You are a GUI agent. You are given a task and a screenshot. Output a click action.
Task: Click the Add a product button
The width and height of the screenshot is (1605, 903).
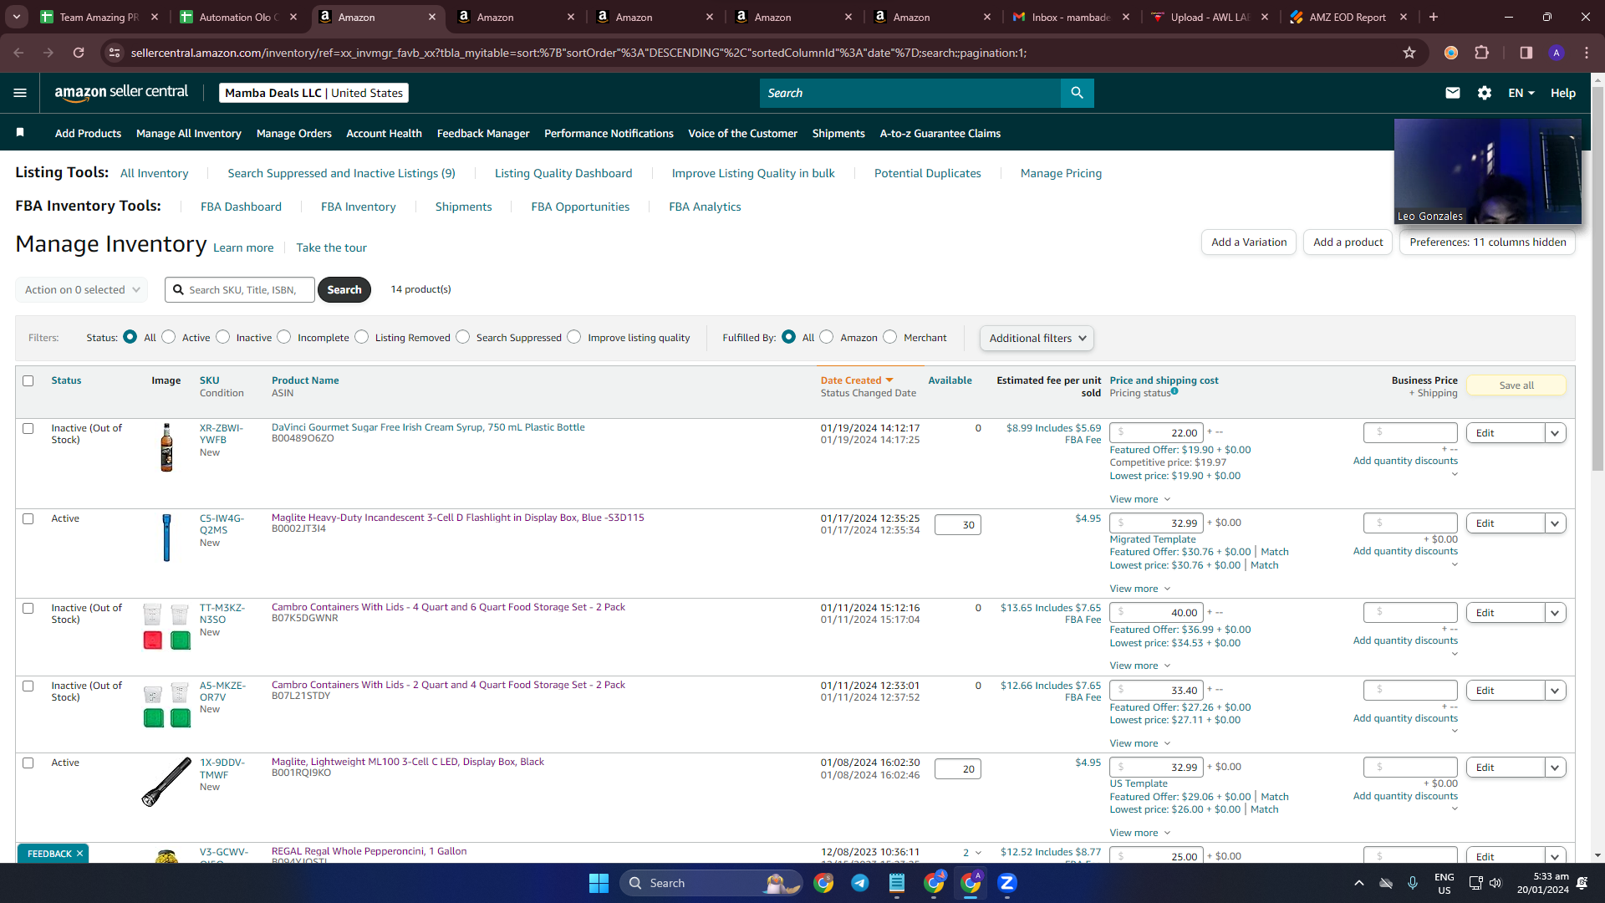tap(1348, 242)
